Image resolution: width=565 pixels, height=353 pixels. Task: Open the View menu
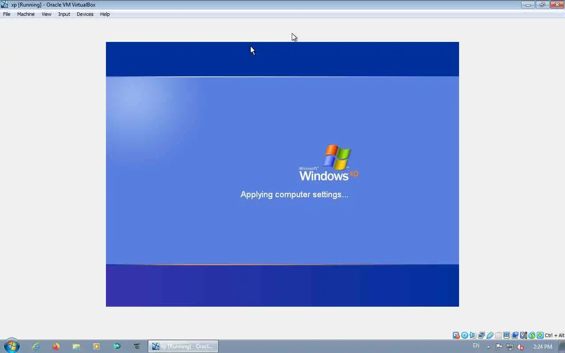point(46,14)
